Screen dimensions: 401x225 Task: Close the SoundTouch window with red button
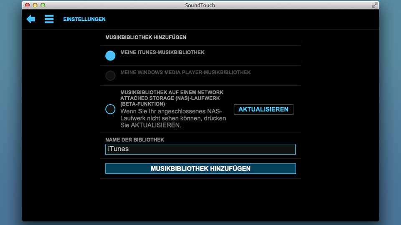[28, 5]
